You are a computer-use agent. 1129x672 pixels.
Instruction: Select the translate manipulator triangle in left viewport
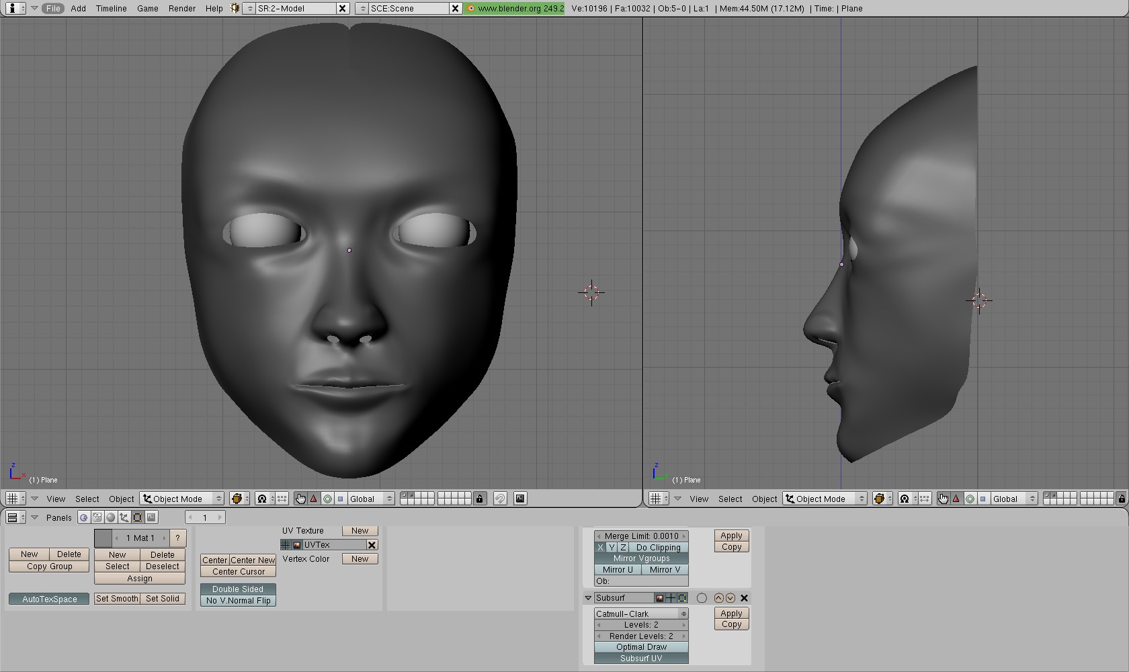pos(313,499)
